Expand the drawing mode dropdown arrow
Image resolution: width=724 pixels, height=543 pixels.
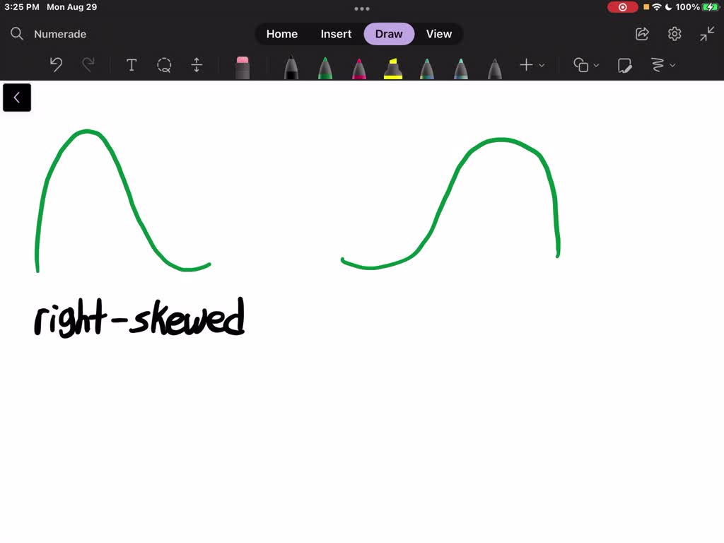click(673, 66)
